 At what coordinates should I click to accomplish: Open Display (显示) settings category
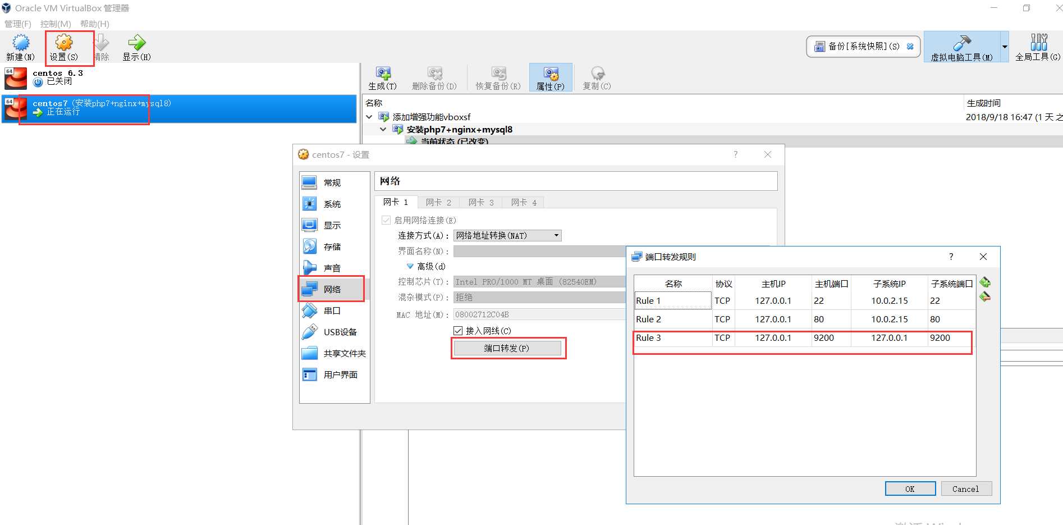[x=334, y=225]
